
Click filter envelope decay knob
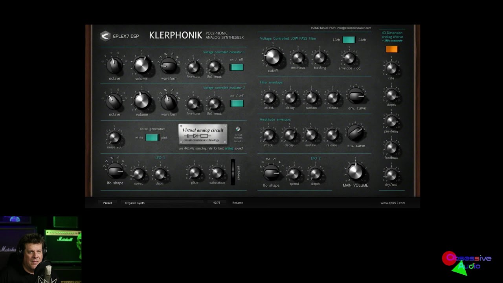(x=290, y=97)
